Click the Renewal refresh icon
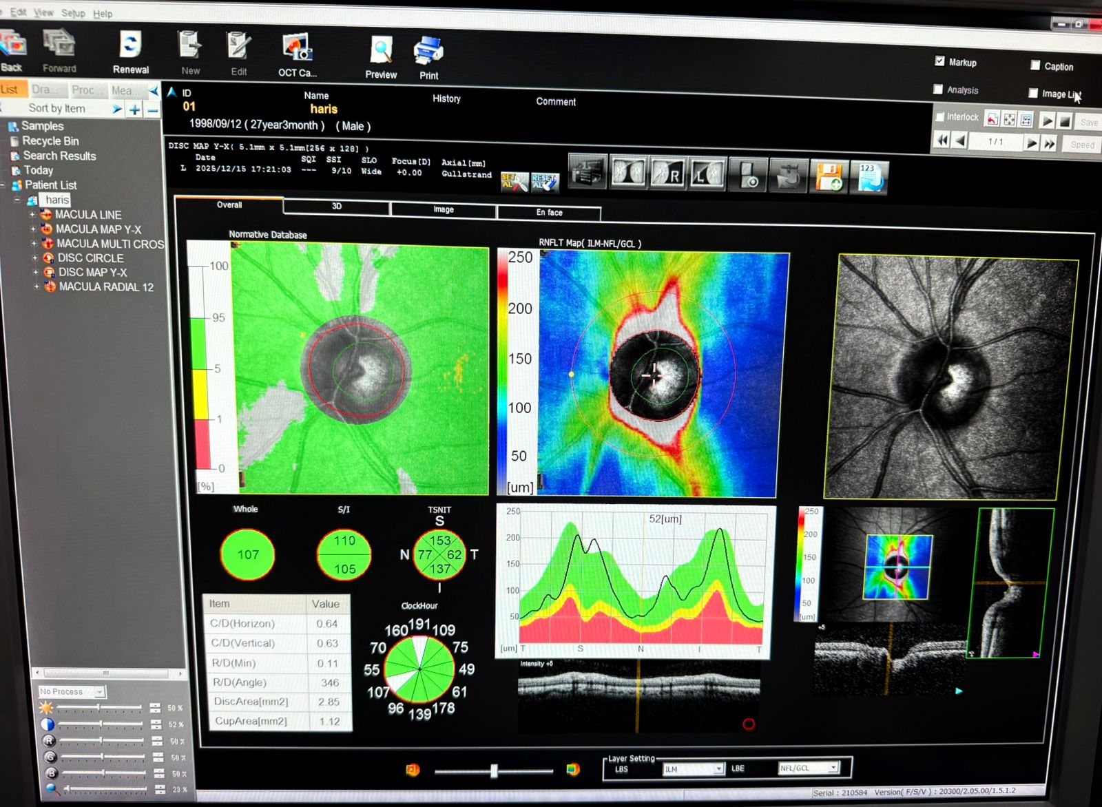Viewport: 1102px width, 807px height. tap(130, 45)
